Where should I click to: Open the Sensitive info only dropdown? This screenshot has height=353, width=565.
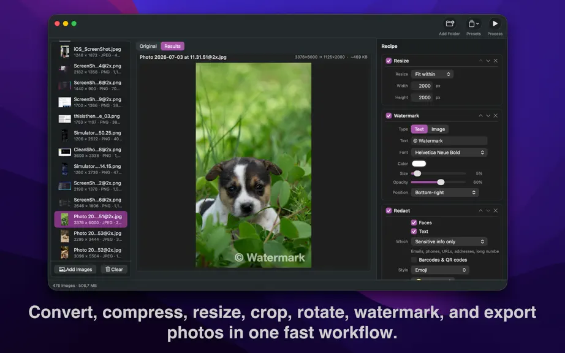(x=449, y=241)
